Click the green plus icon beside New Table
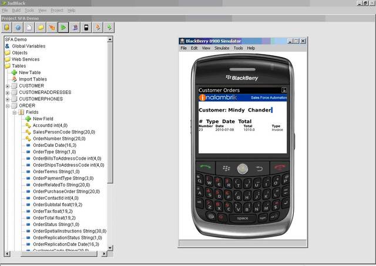 [x=14, y=72]
